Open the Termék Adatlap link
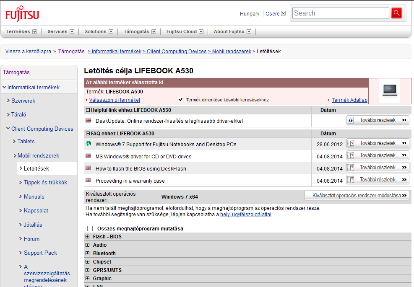Viewport: 414px width, 287px height. (349, 100)
